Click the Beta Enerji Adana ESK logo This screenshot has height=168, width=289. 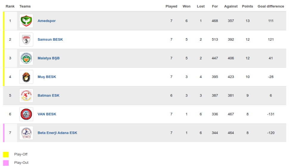pyautogui.click(x=26, y=133)
